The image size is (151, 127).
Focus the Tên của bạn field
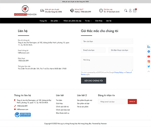click(x=107, y=41)
